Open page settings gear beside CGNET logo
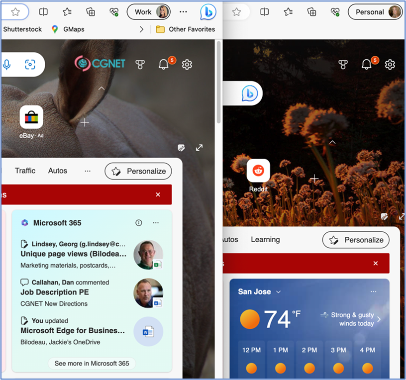The height and width of the screenshot is (380, 406). (187, 64)
